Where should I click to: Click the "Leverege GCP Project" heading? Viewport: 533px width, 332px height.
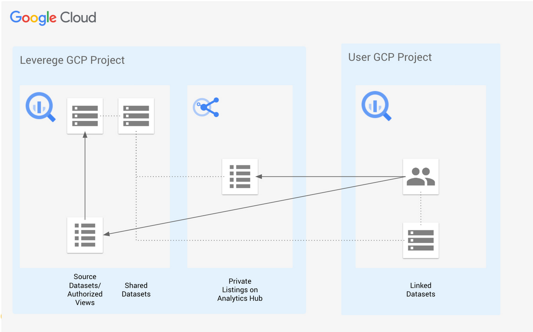72,60
